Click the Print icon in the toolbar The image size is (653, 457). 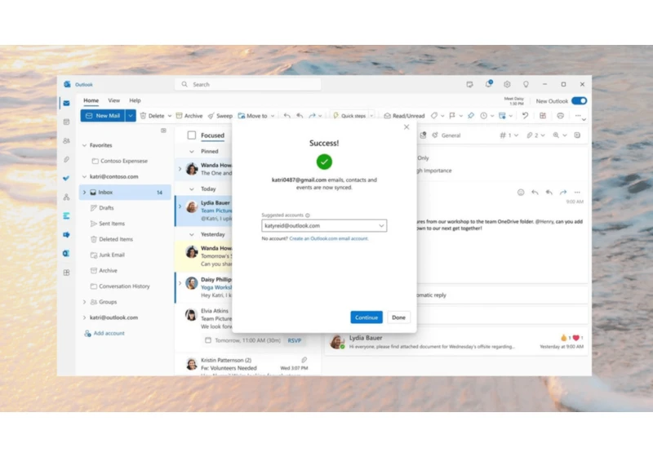(561, 116)
